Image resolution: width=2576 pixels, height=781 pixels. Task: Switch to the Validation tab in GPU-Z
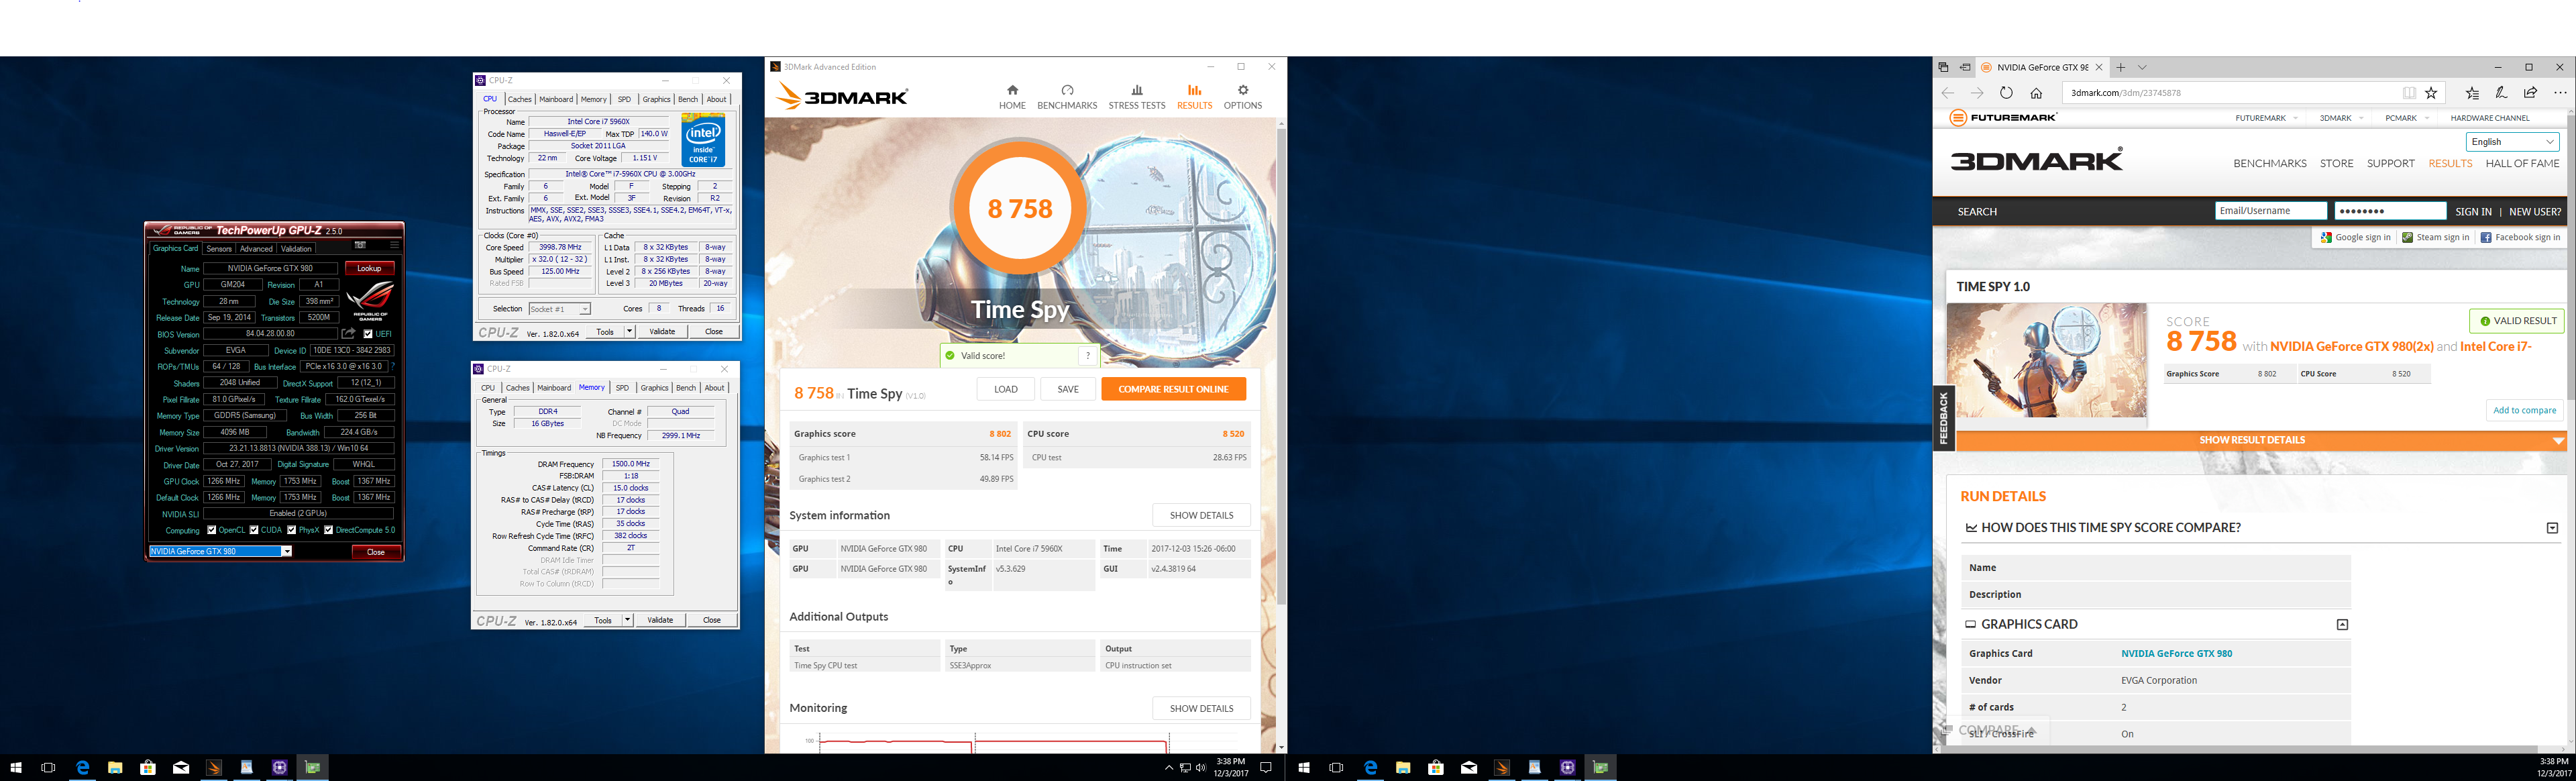[296, 249]
